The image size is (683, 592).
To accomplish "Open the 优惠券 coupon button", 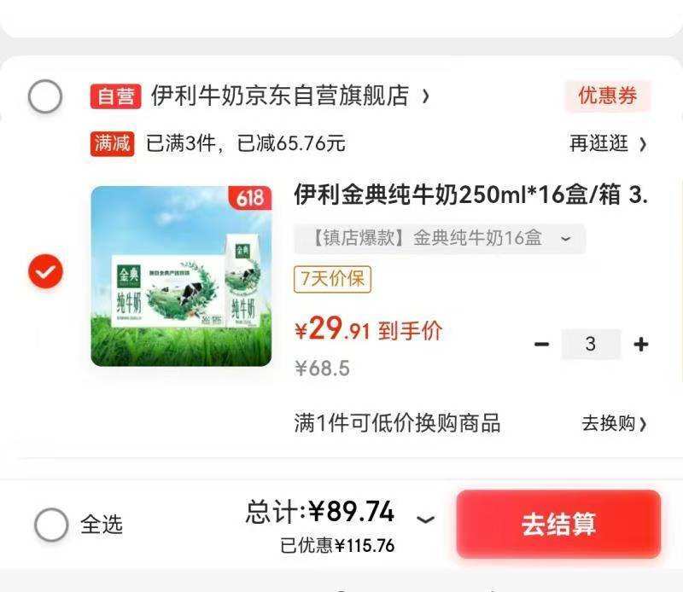I will click(x=608, y=96).
